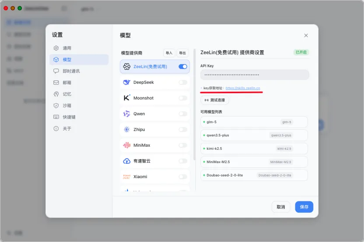
Task: Click the API Key input field
Action: (x=255, y=75)
